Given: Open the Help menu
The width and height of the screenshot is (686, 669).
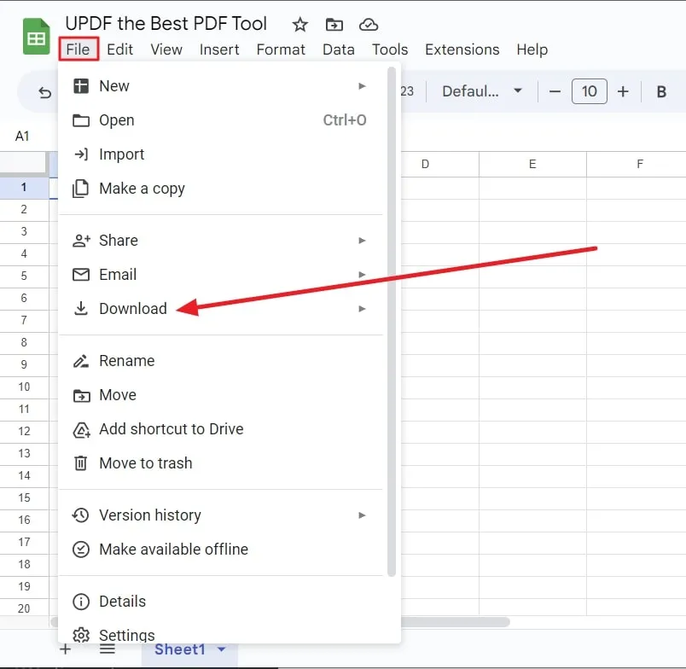Looking at the screenshot, I should [532, 49].
